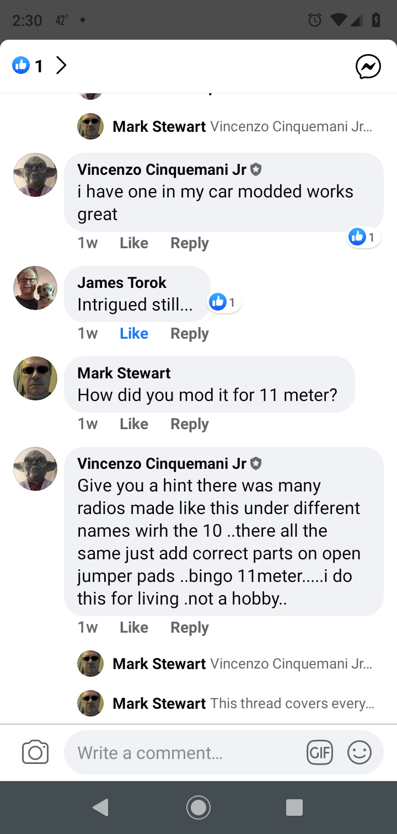Expand Mark Stewart's "This thread covers every" reply
Image resolution: width=397 pixels, height=834 pixels.
(x=243, y=703)
